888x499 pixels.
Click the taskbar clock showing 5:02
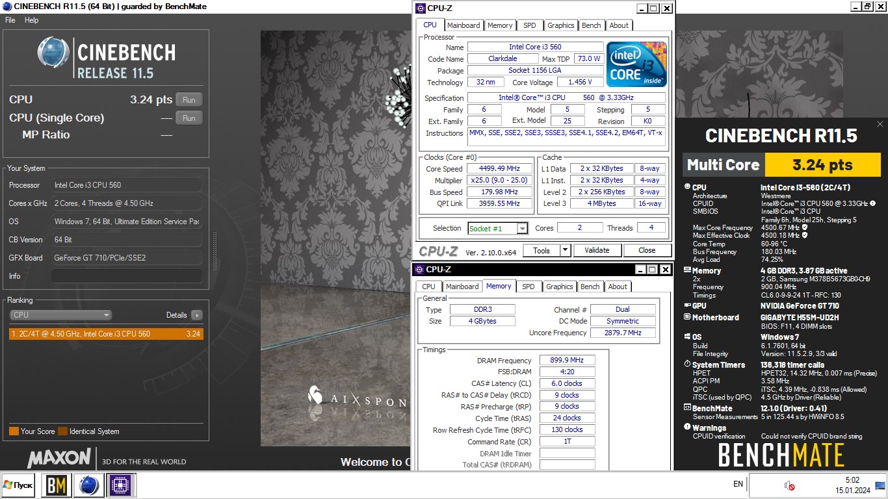[x=852, y=480]
